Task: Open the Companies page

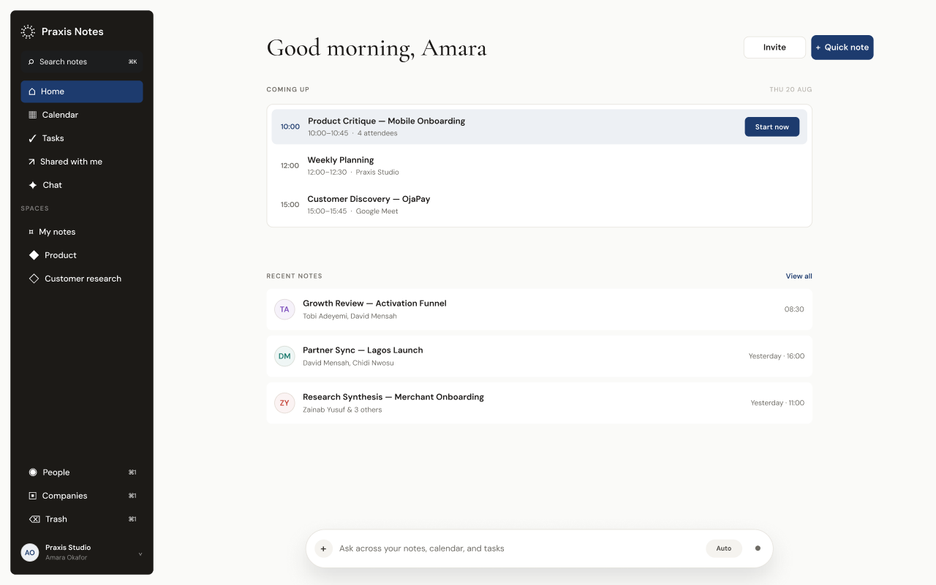Action: (x=82, y=496)
